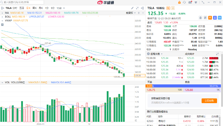Click the 0.85% volume bar at 125.00
This screenshot has height=126, width=223.
[x=214, y=62]
